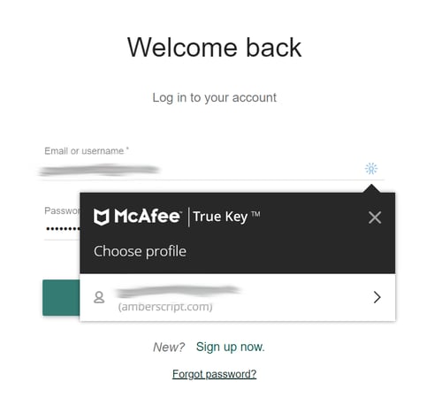Click the True Key icon in email field
Image resolution: width=442 pixels, height=405 pixels.
371,168
